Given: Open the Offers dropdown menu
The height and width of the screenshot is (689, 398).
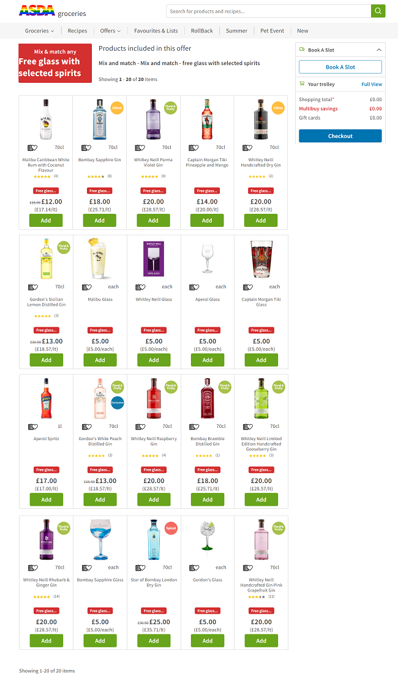Looking at the screenshot, I should 110,31.
